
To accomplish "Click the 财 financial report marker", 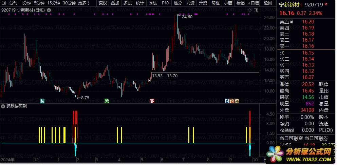I will coord(227,101).
